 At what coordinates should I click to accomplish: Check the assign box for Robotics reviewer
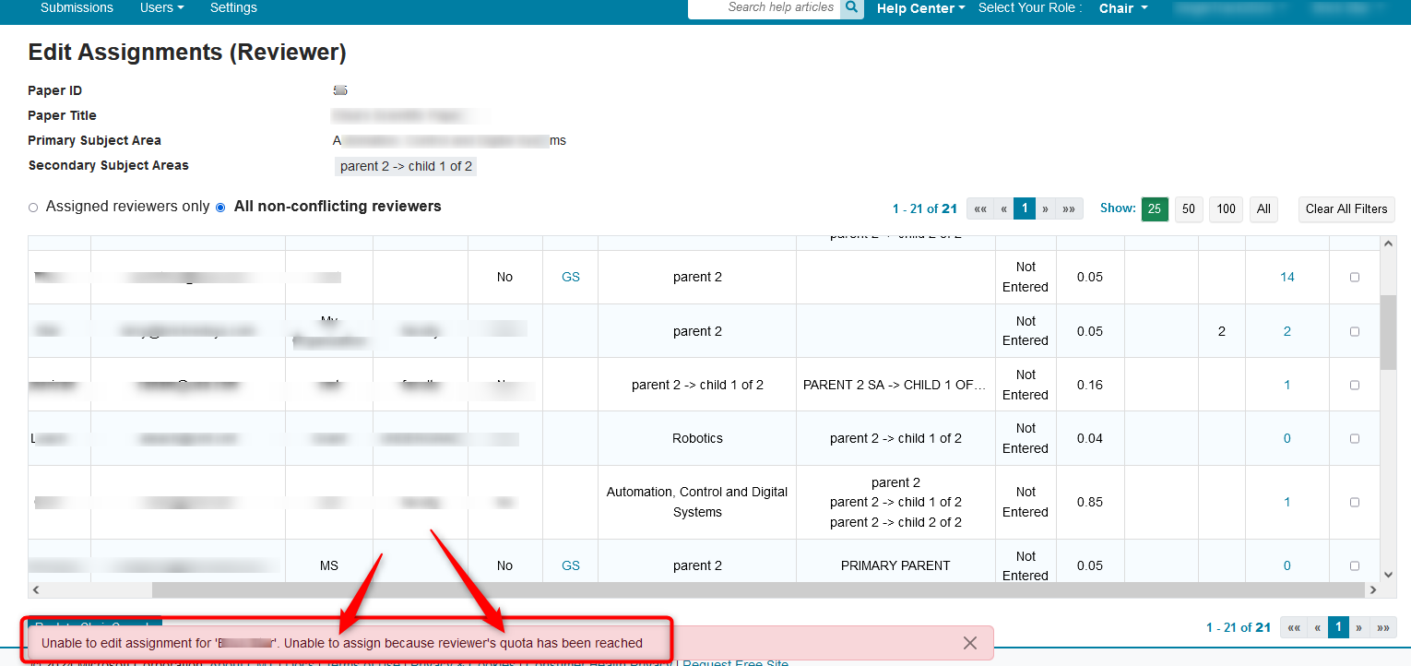1354,439
